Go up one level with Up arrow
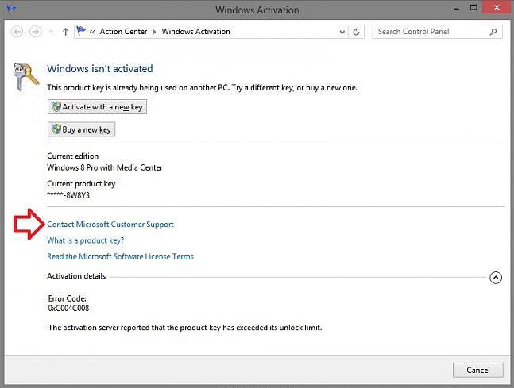Image resolution: width=514 pixels, height=388 pixels. click(x=66, y=32)
